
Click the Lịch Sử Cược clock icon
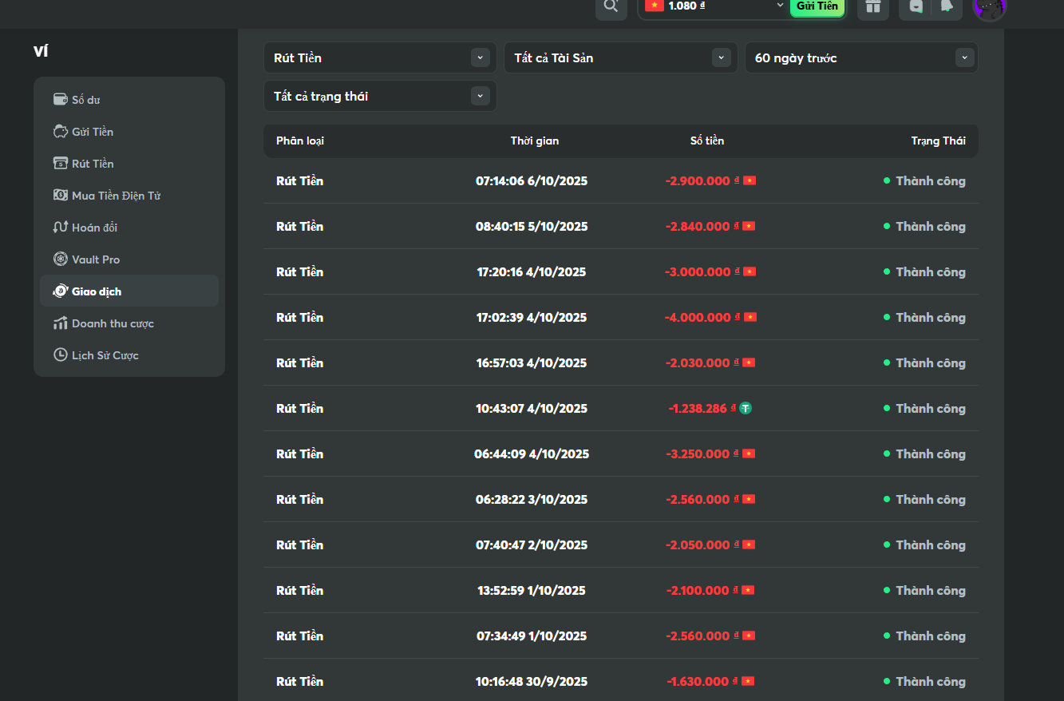tap(61, 355)
